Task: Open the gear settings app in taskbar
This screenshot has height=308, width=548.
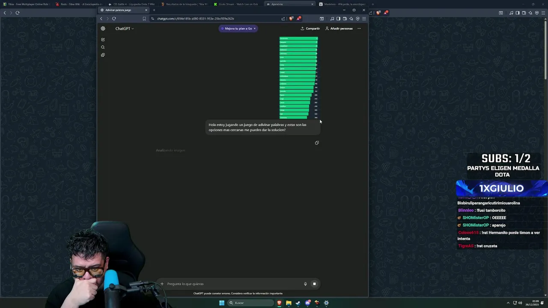Action: pos(326,303)
